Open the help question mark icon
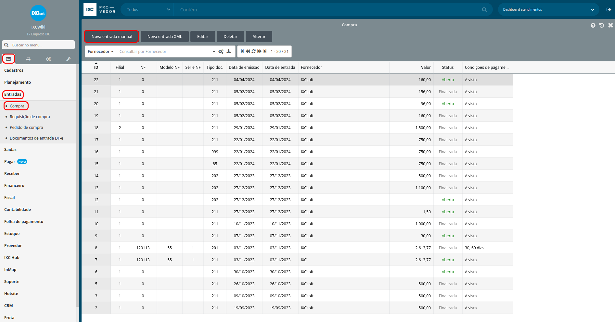This screenshot has width=615, height=322. tap(593, 25)
